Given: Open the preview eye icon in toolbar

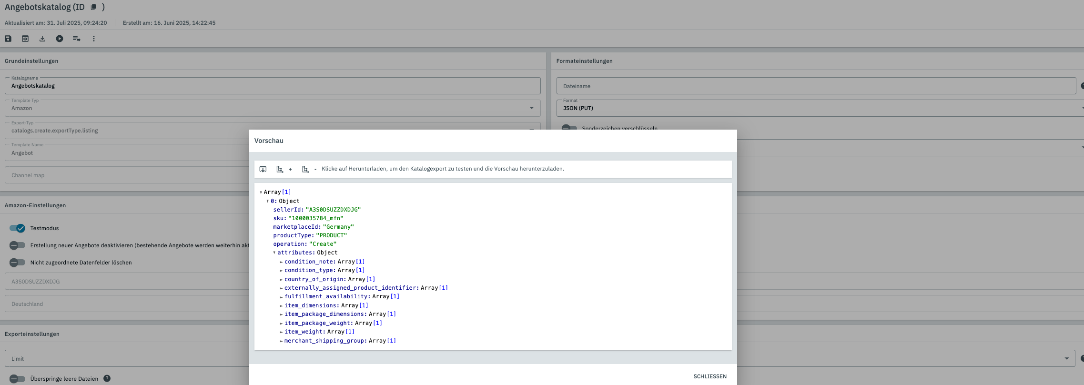Looking at the screenshot, I should click(x=25, y=39).
